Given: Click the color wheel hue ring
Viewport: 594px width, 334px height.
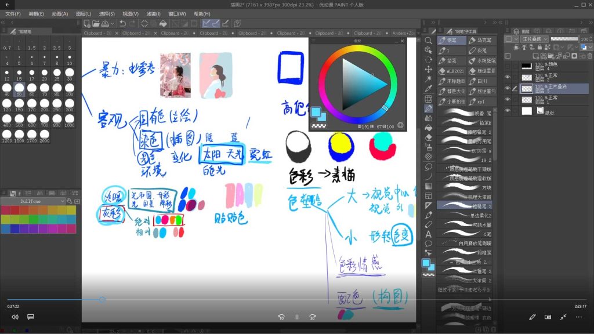Looking at the screenshot, I should coord(357,48).
